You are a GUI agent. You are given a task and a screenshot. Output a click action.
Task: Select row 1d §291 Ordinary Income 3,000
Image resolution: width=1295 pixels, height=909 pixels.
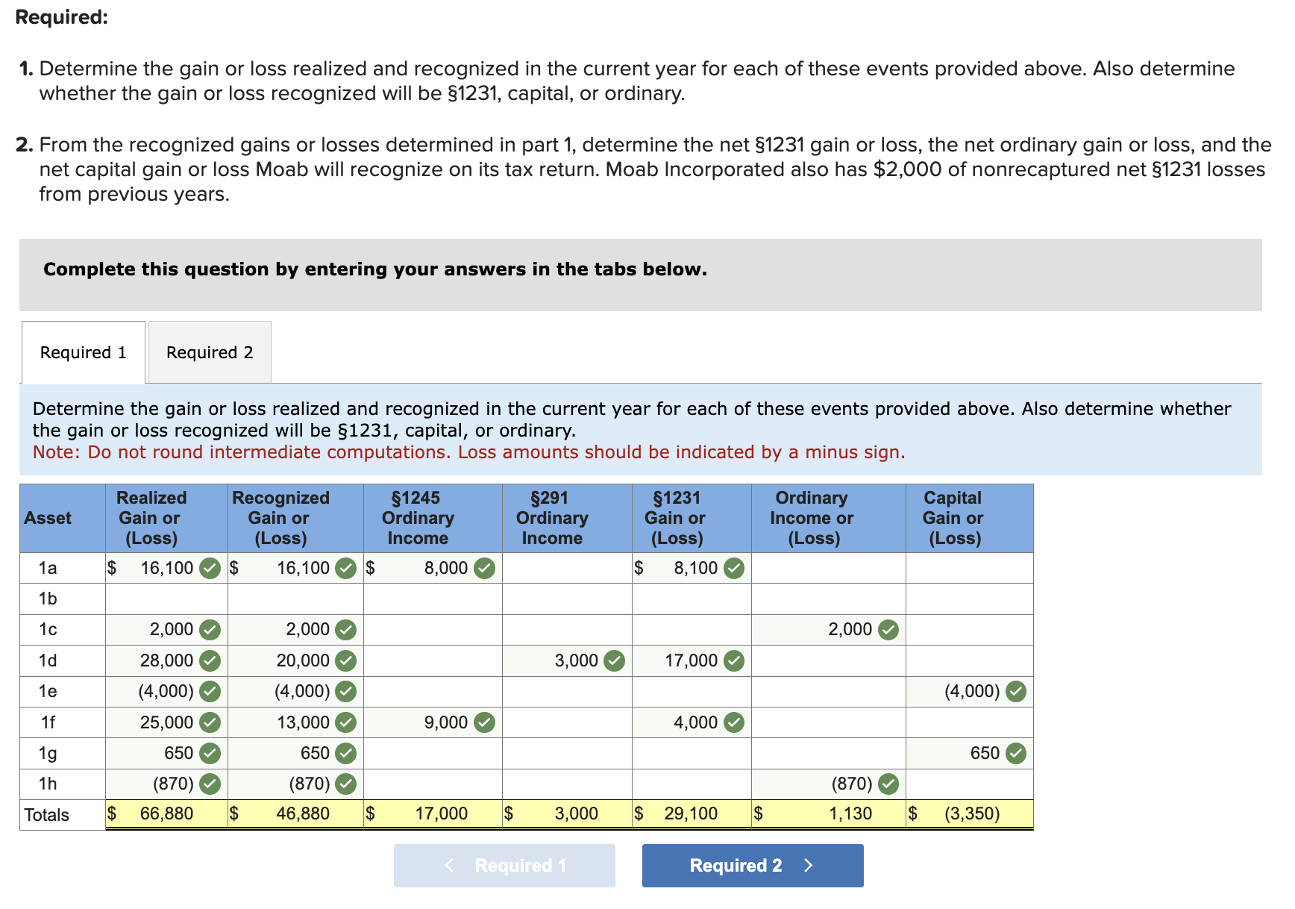(567, 660)
